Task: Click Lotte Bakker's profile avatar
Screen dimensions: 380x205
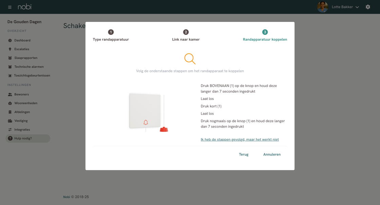Action: (x=322, y=7)
